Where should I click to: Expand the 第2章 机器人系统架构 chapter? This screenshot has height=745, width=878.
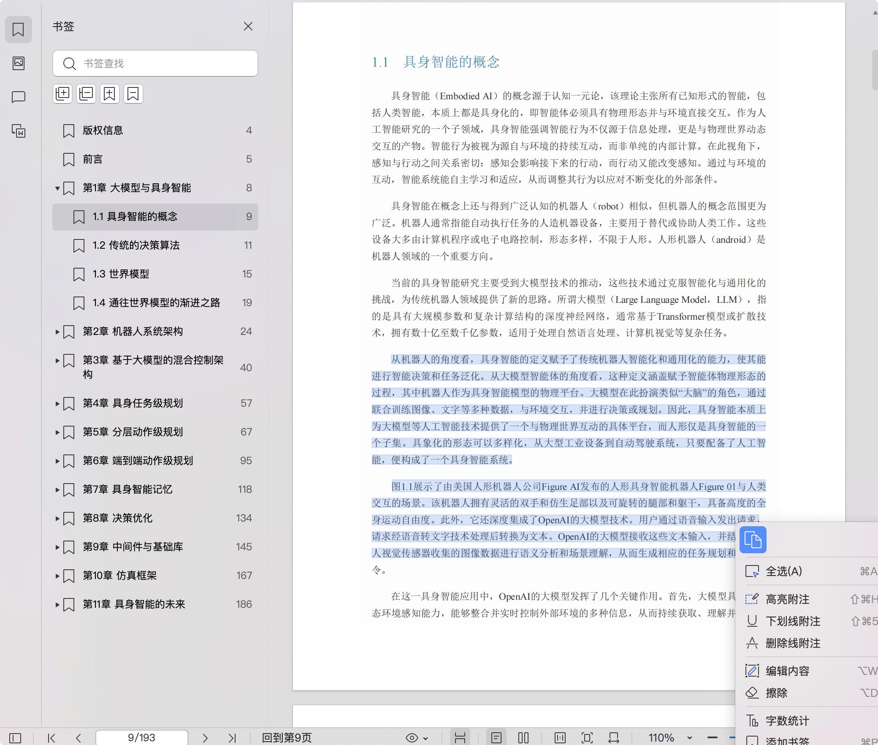coord(57,332)
